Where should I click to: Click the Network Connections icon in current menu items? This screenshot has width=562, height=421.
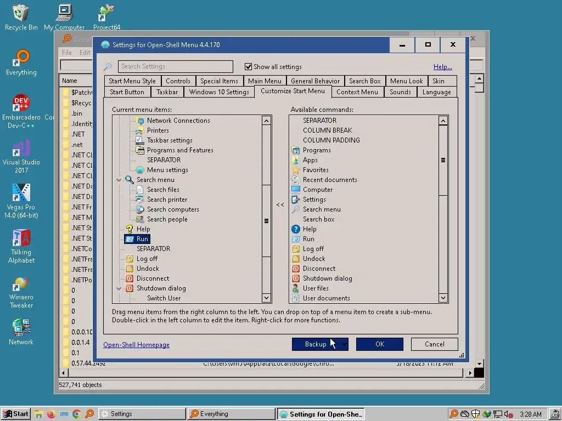140,121
